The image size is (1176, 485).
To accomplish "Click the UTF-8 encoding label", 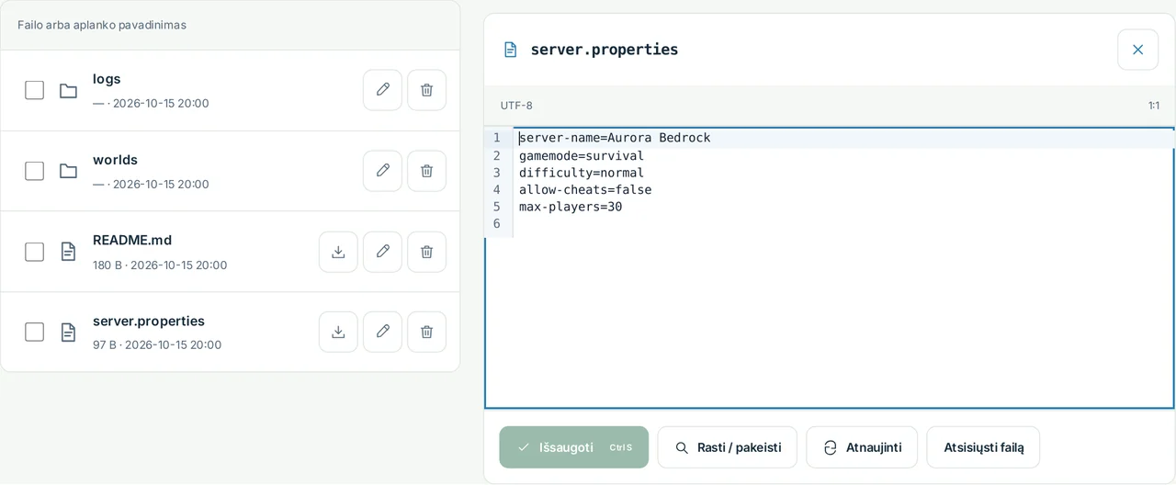I will tap(516, 106).
